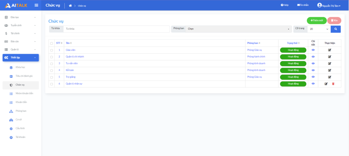Screen dimensions: 349x156
Task: Click the blue search magnifier button
Action: (335, 29)
